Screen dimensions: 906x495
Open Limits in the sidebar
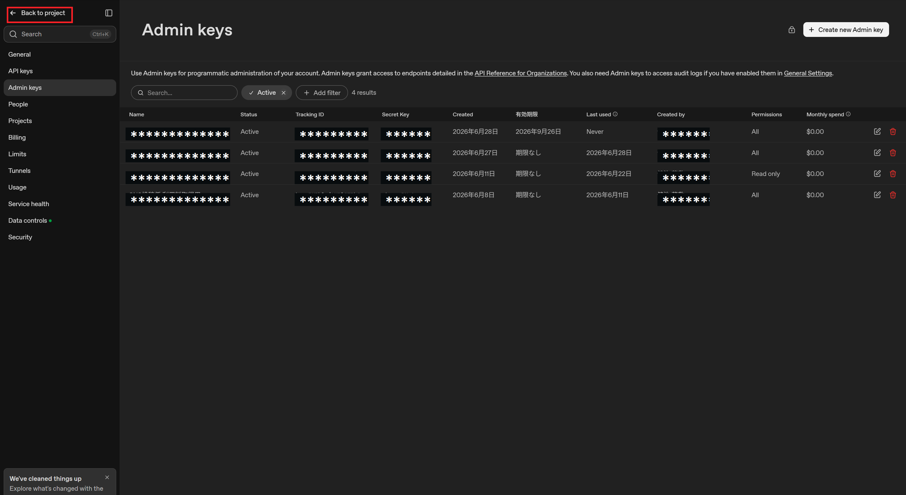point(60,154)
